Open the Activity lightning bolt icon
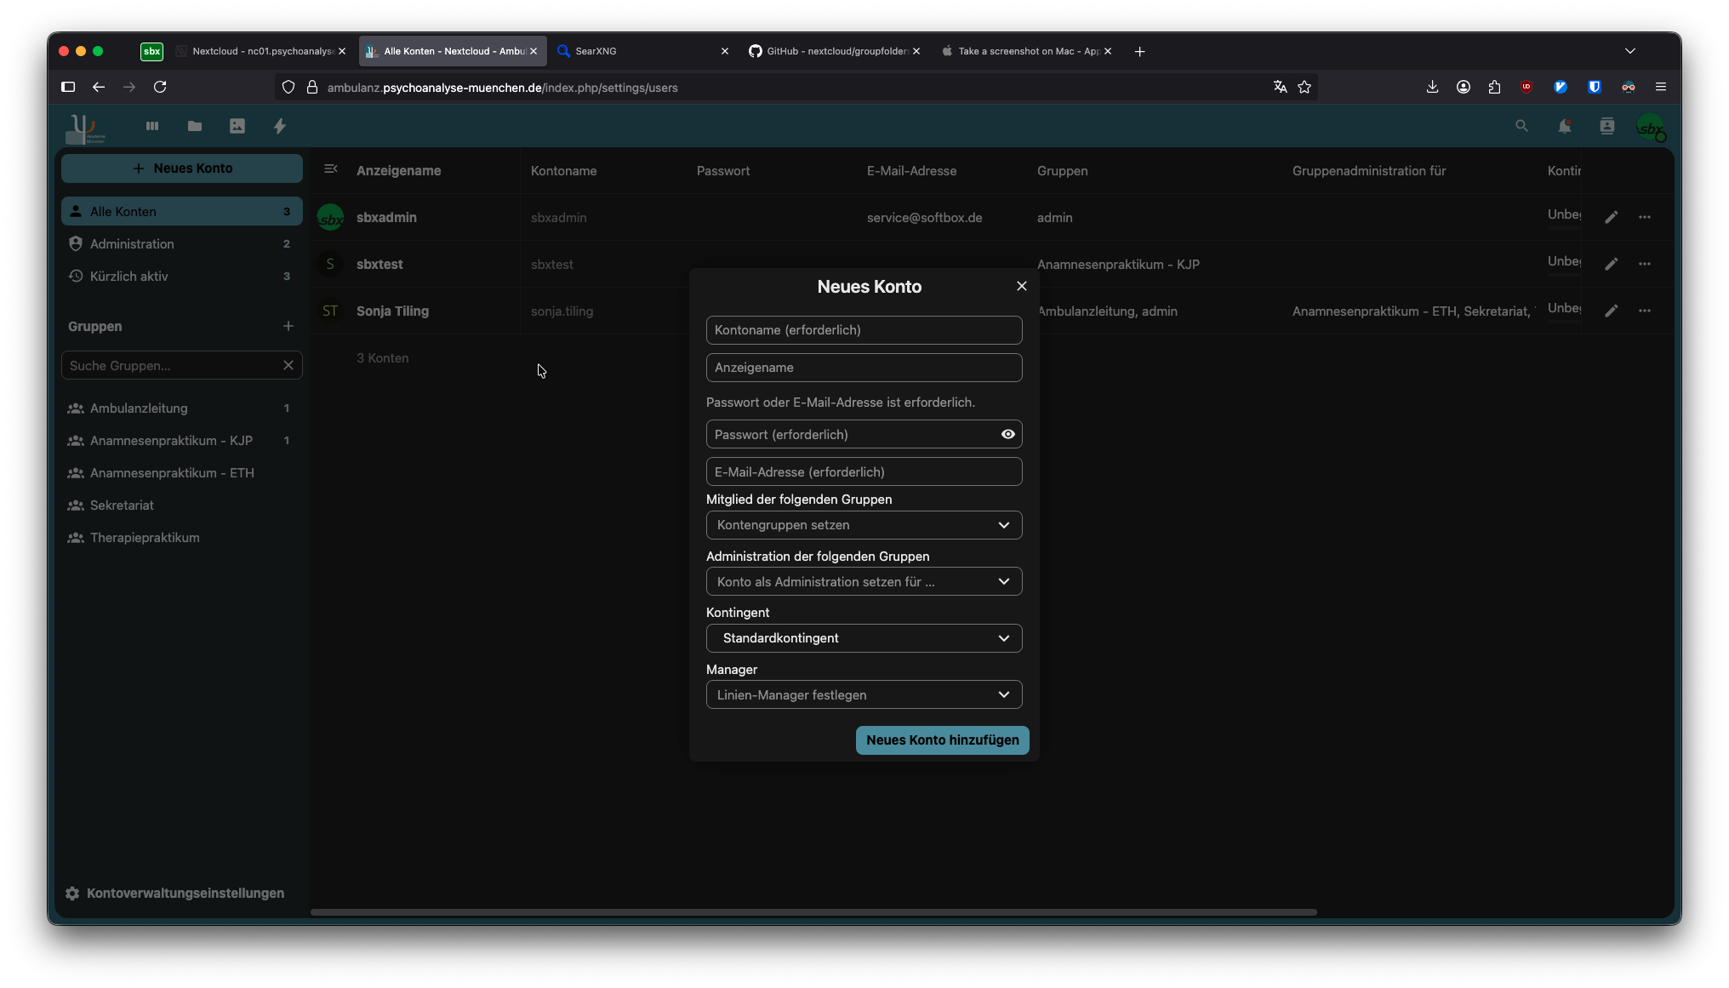 click(x=279, y=126)
